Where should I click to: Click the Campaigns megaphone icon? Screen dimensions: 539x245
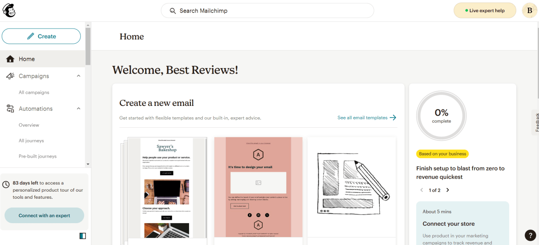pyautogui.click(x=10, y=76)
